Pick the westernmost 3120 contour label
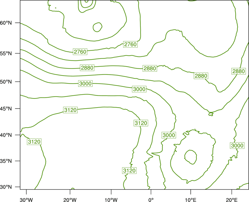249x202 pixels. [x=34, y=142]
